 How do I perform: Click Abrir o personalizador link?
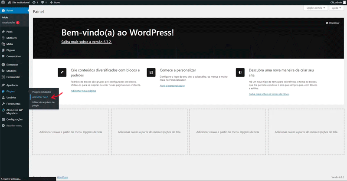[172, 86]
